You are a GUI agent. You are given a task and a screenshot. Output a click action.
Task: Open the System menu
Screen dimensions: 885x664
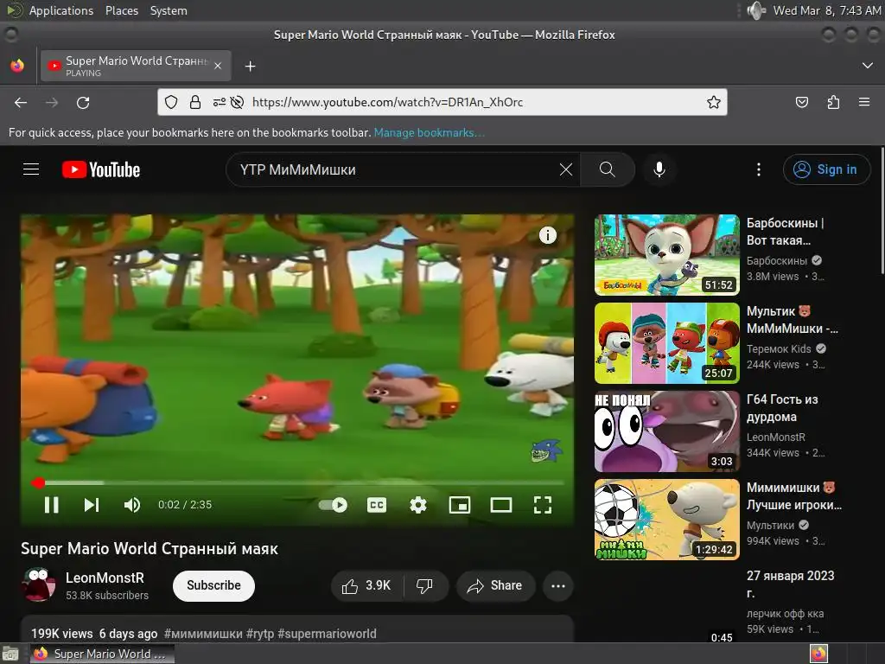[x=169, y=10]
